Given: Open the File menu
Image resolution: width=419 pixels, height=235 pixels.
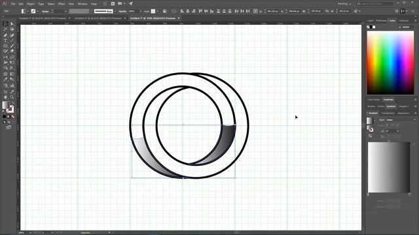Looking at the screenshot, I should click(x=13, y=4).
